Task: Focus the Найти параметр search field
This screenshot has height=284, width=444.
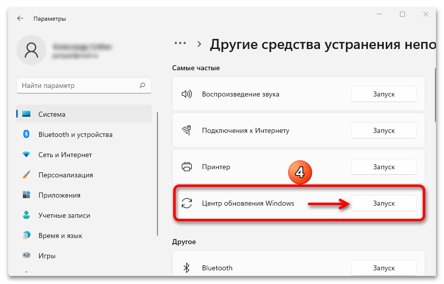Action: point(78,86)
